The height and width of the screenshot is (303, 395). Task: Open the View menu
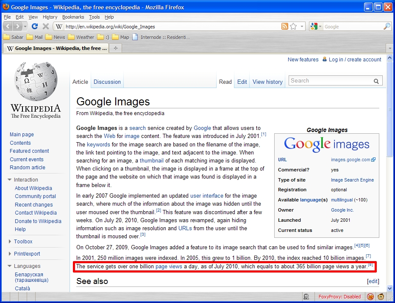click(x=33, y=17)
